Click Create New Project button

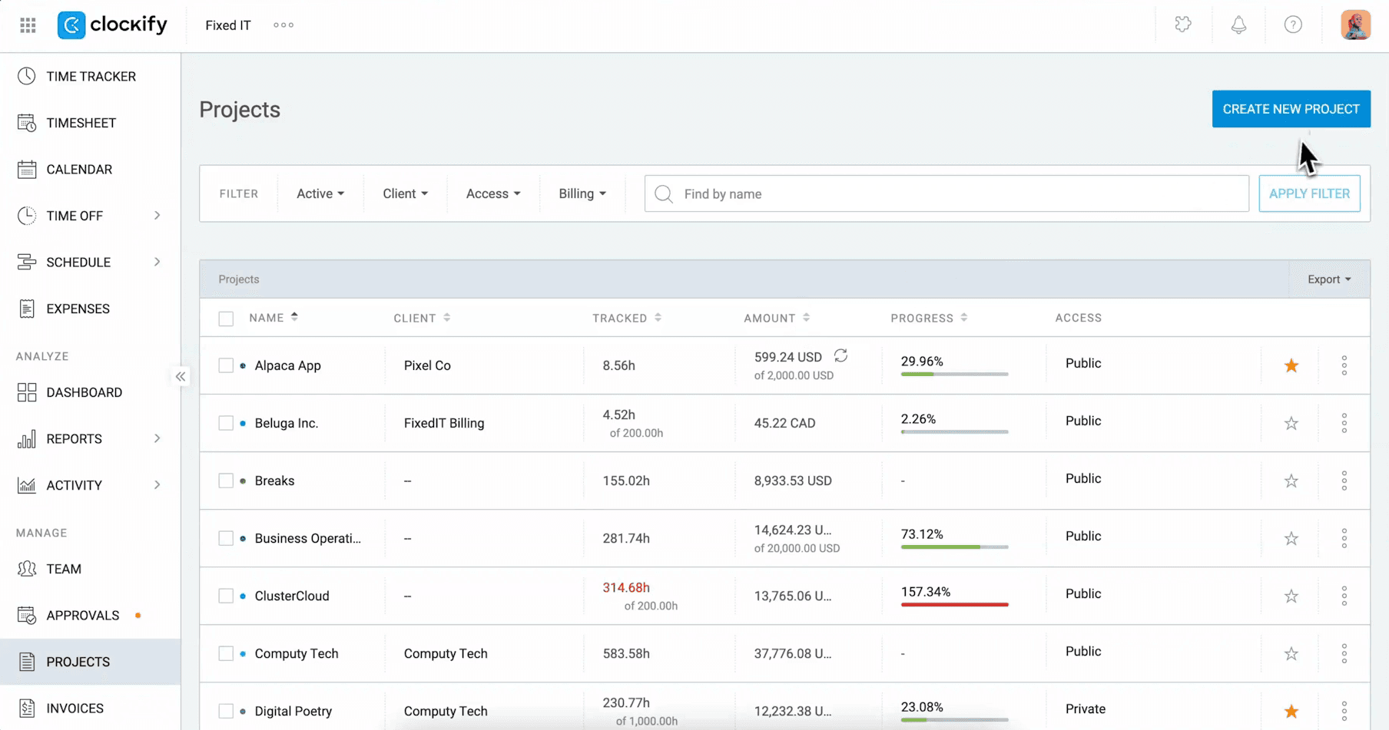1291,109
